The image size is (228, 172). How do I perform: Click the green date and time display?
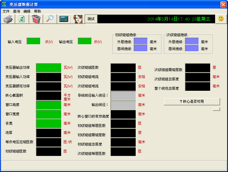click(x=179, y=19)
